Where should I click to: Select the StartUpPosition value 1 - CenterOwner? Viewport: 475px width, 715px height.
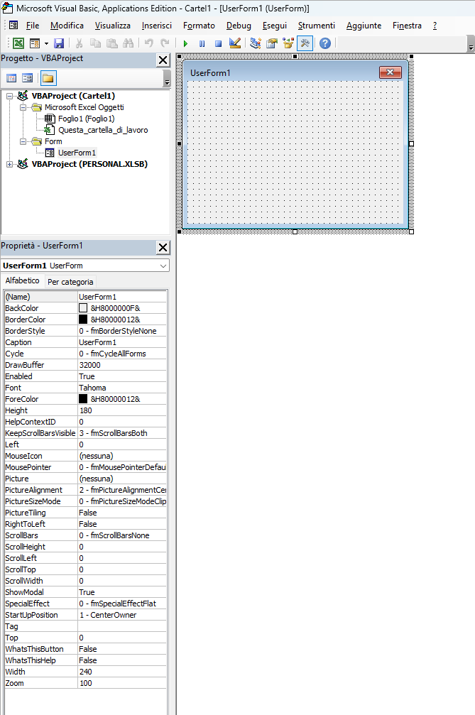click(122, 615)
